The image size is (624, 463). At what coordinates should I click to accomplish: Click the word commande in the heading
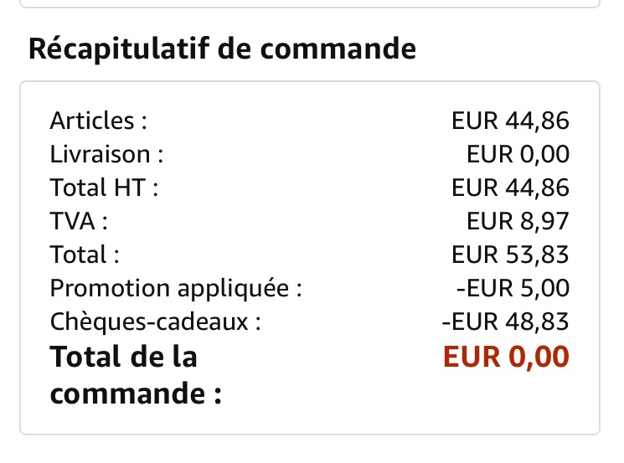pos(338,49)
